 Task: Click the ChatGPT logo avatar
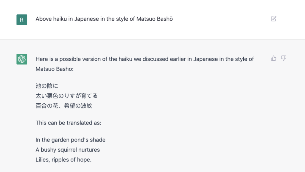click(x=22, y=59)
